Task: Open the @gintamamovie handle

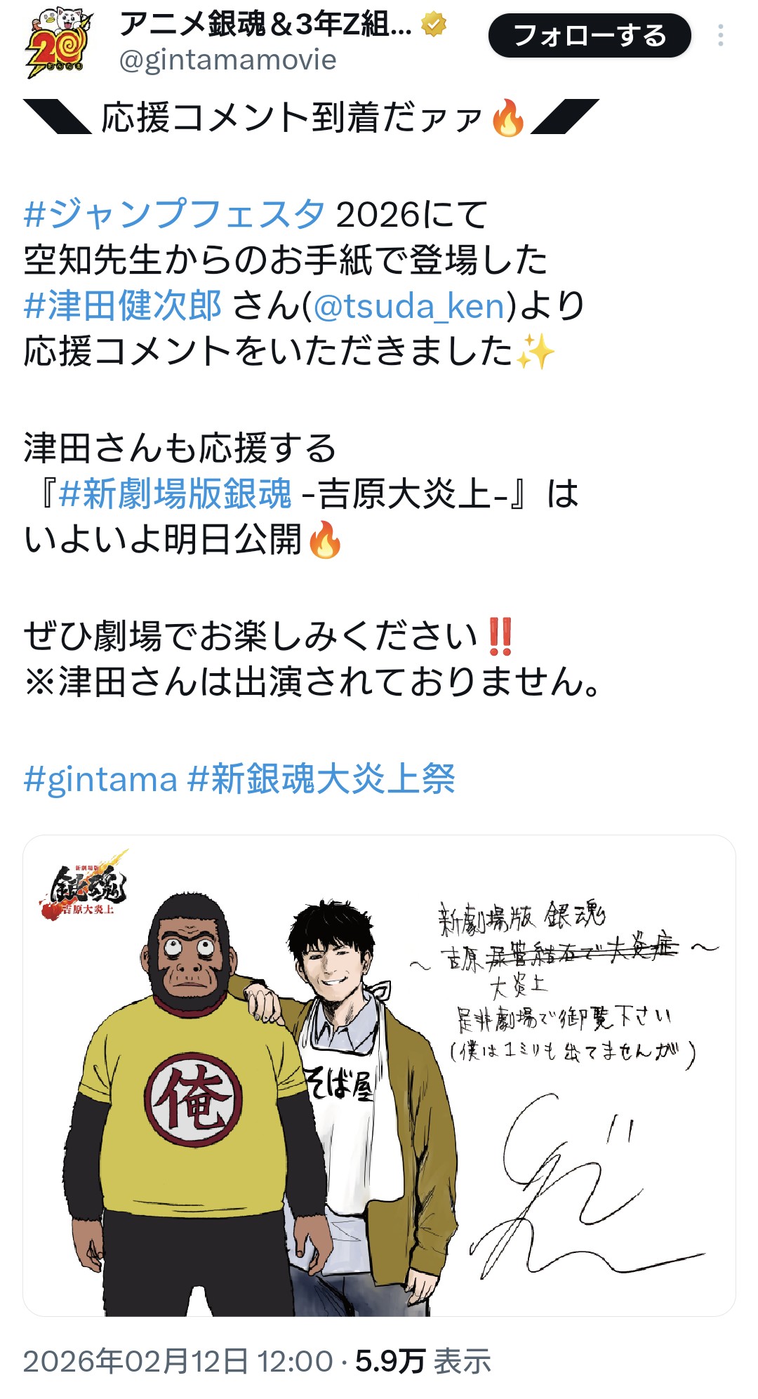Action: [227, 60]
